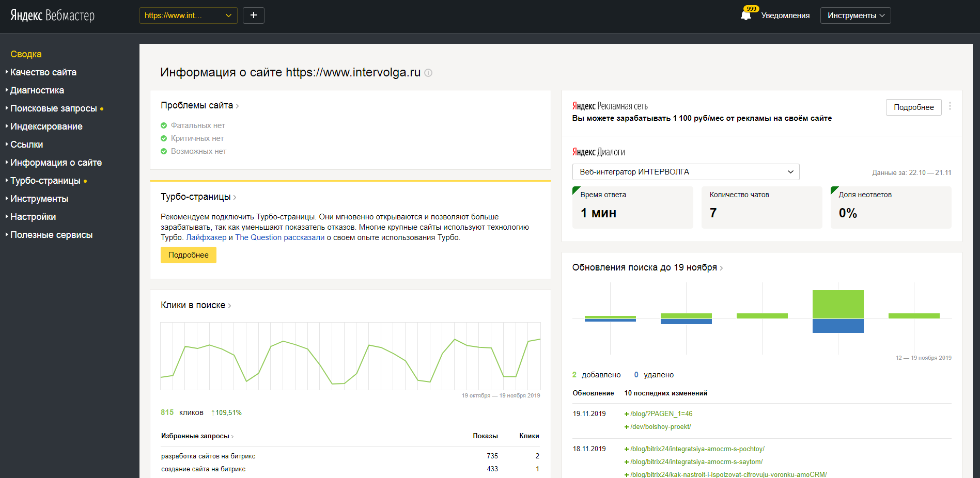
Task: Click the notifications bell icon
Action: [x=745, y=15]
